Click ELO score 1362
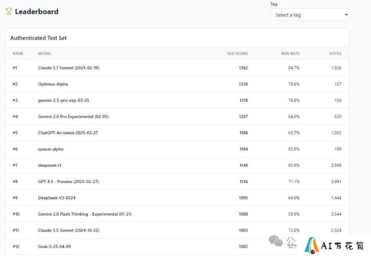Screen dimensions: 371x256 243,68
